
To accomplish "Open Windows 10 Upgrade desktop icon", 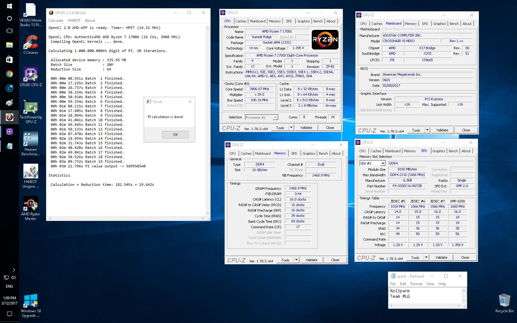I will (30, 305).
